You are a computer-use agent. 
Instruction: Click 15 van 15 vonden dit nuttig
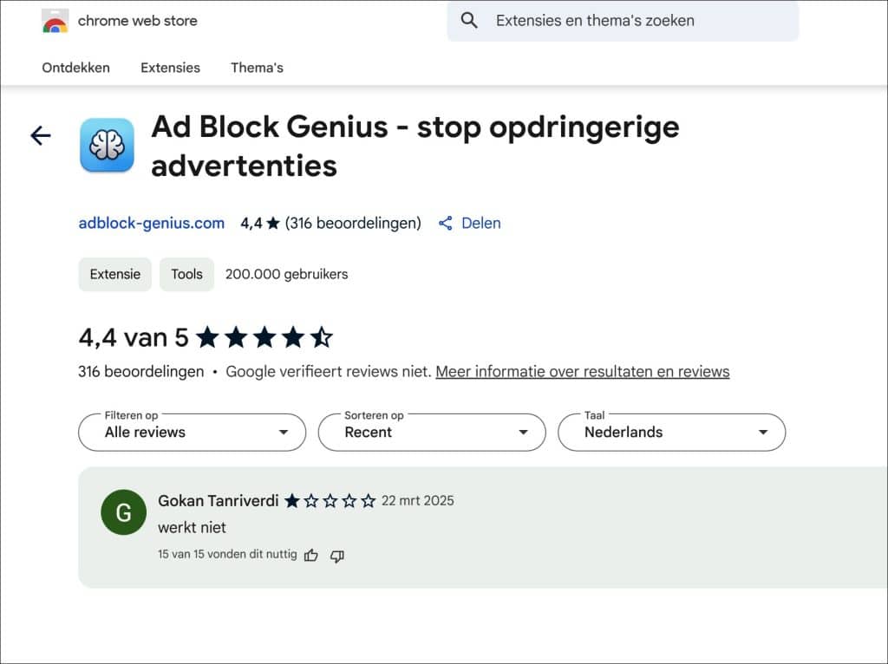point(228,554)
